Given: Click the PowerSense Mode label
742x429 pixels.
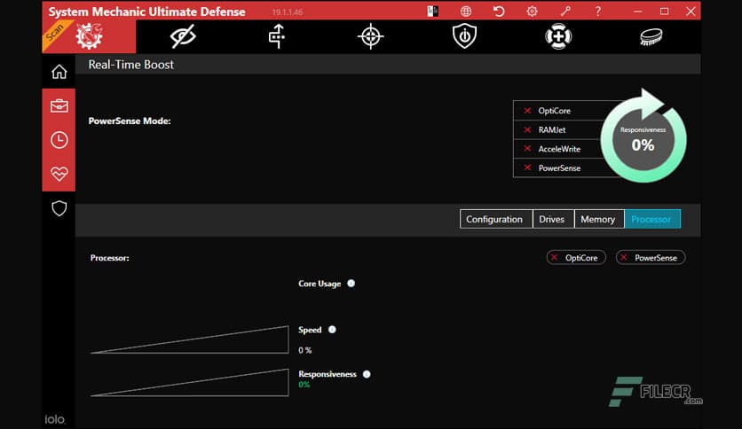Looking at the screenshot, I should (130, 121).
